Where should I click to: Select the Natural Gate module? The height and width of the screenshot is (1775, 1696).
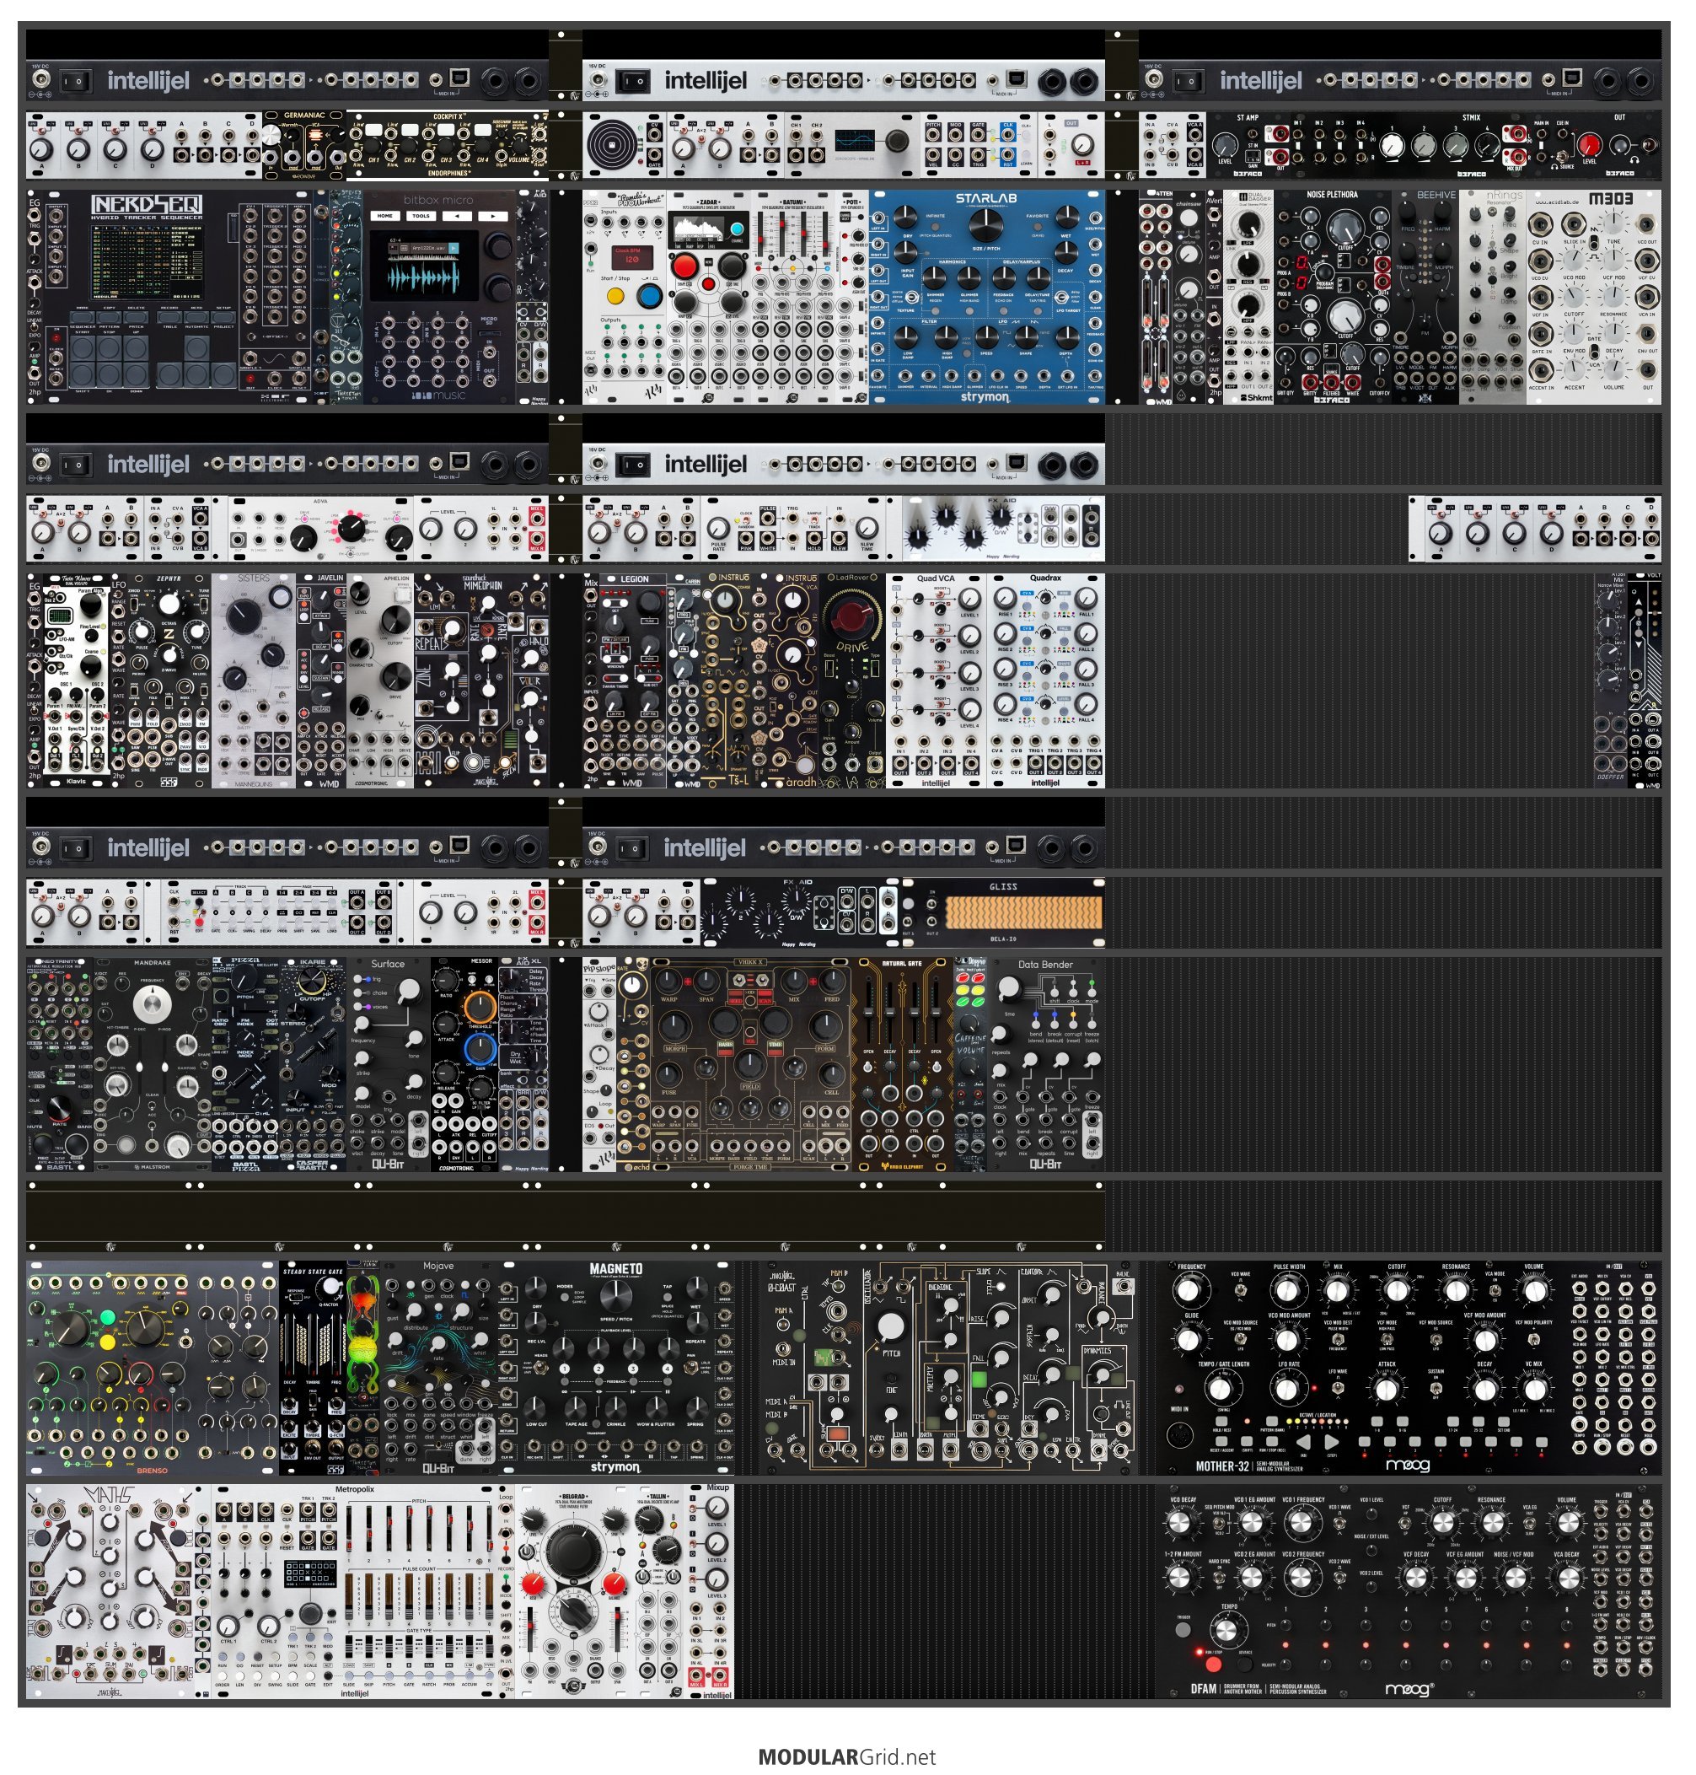904,1063
